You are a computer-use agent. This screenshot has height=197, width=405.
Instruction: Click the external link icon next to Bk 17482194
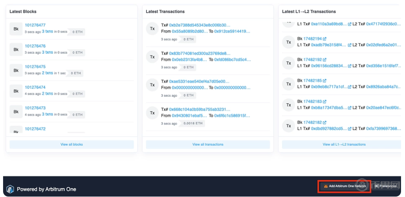(324, 39)
